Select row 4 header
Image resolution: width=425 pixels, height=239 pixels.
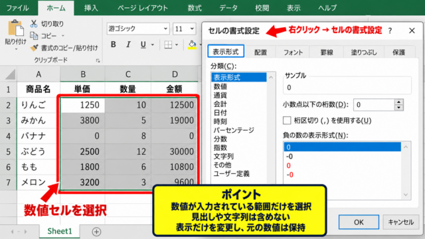9,135
